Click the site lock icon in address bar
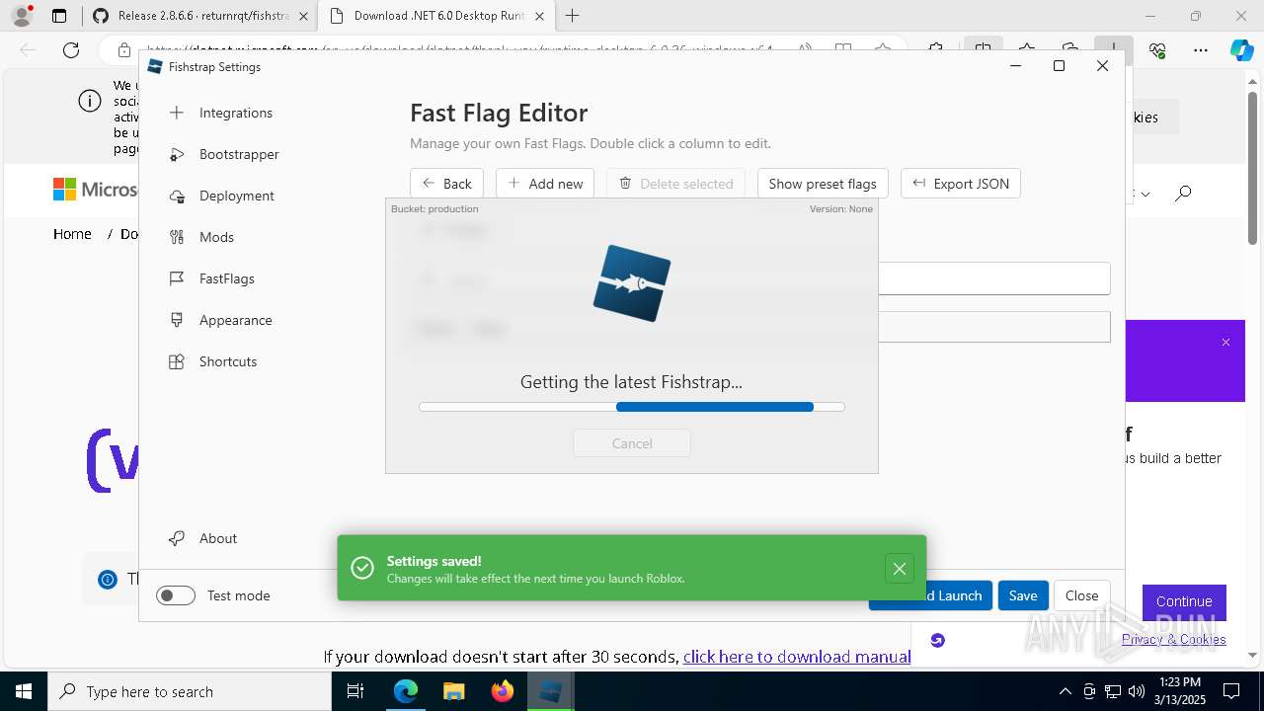 124,50
